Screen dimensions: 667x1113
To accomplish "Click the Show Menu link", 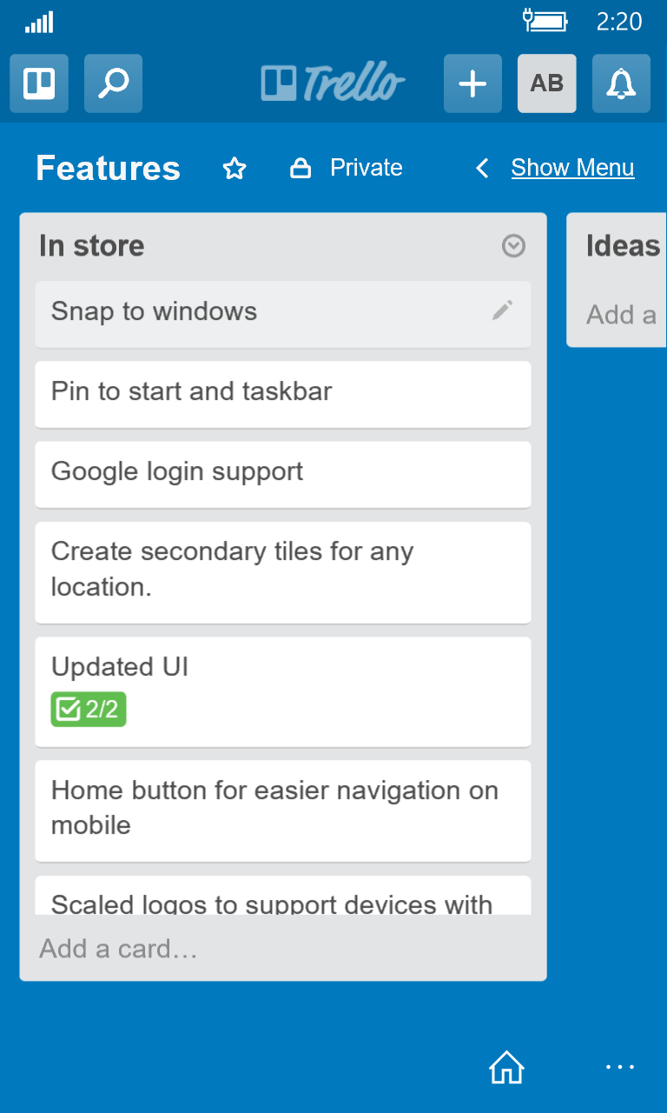I will point(572,168).
